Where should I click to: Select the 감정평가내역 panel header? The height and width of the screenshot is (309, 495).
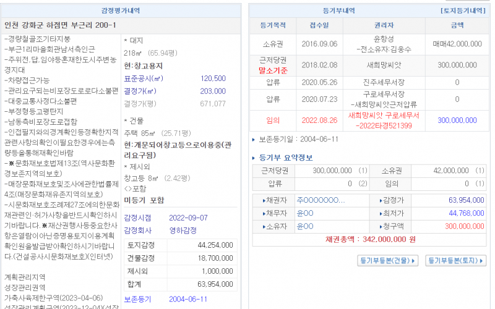121,11
